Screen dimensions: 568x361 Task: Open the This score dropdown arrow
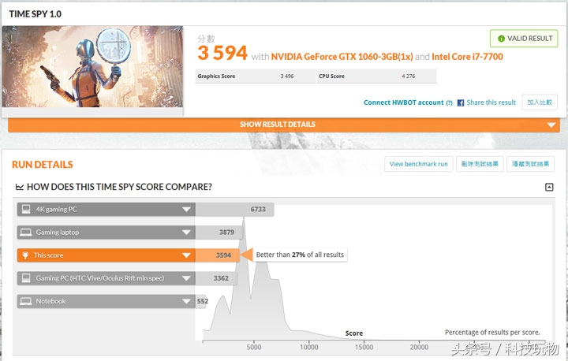pyautogui.click(x=186, y=255)
